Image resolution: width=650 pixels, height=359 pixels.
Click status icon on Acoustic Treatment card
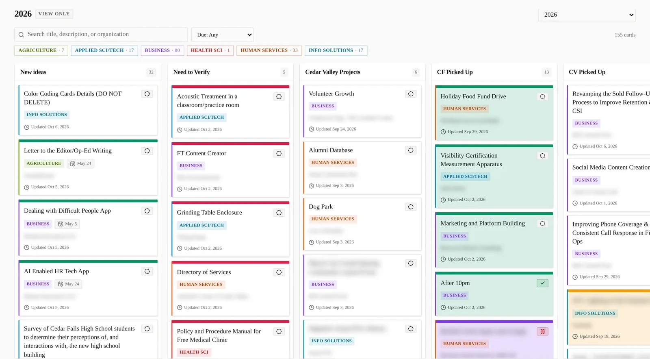279,97
